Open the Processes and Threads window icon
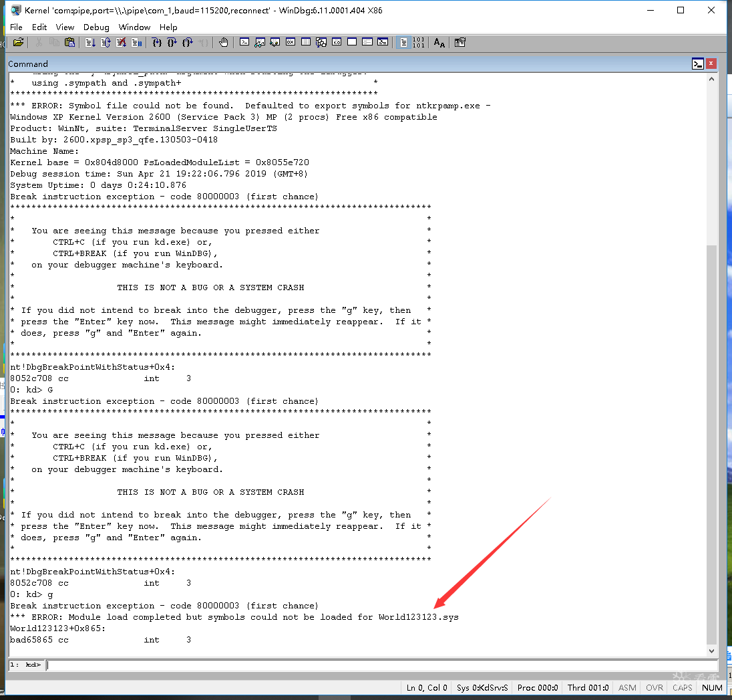This screenshot has width=732, height=700. tap(367, 43)
